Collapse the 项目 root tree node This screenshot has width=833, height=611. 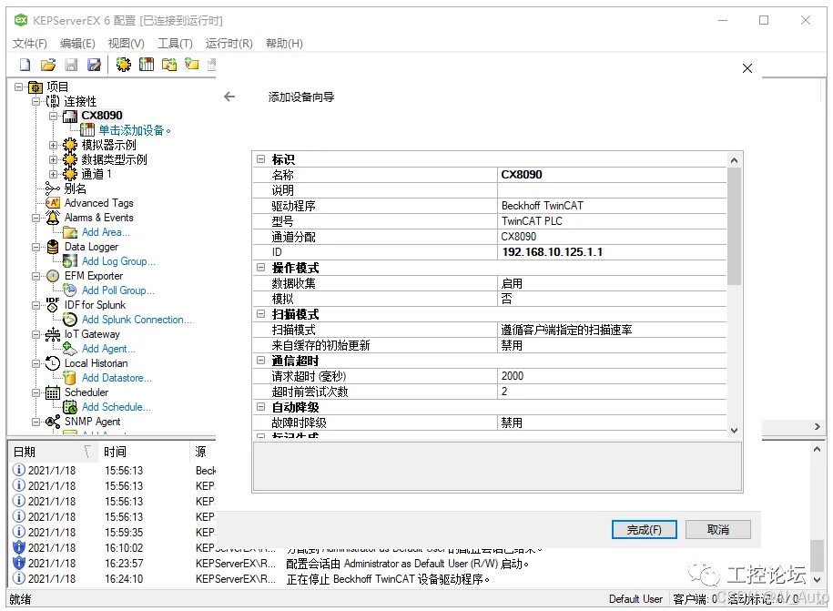point(18,87)
